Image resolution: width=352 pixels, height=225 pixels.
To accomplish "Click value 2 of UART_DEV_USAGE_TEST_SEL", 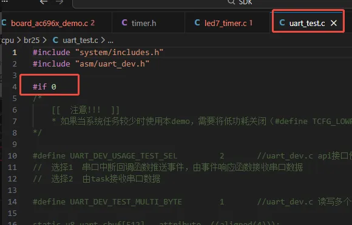I will tap(222, 156).
